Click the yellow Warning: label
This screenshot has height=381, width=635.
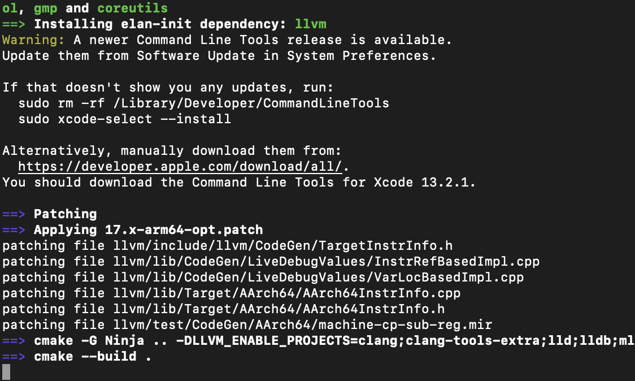[33, 40]
